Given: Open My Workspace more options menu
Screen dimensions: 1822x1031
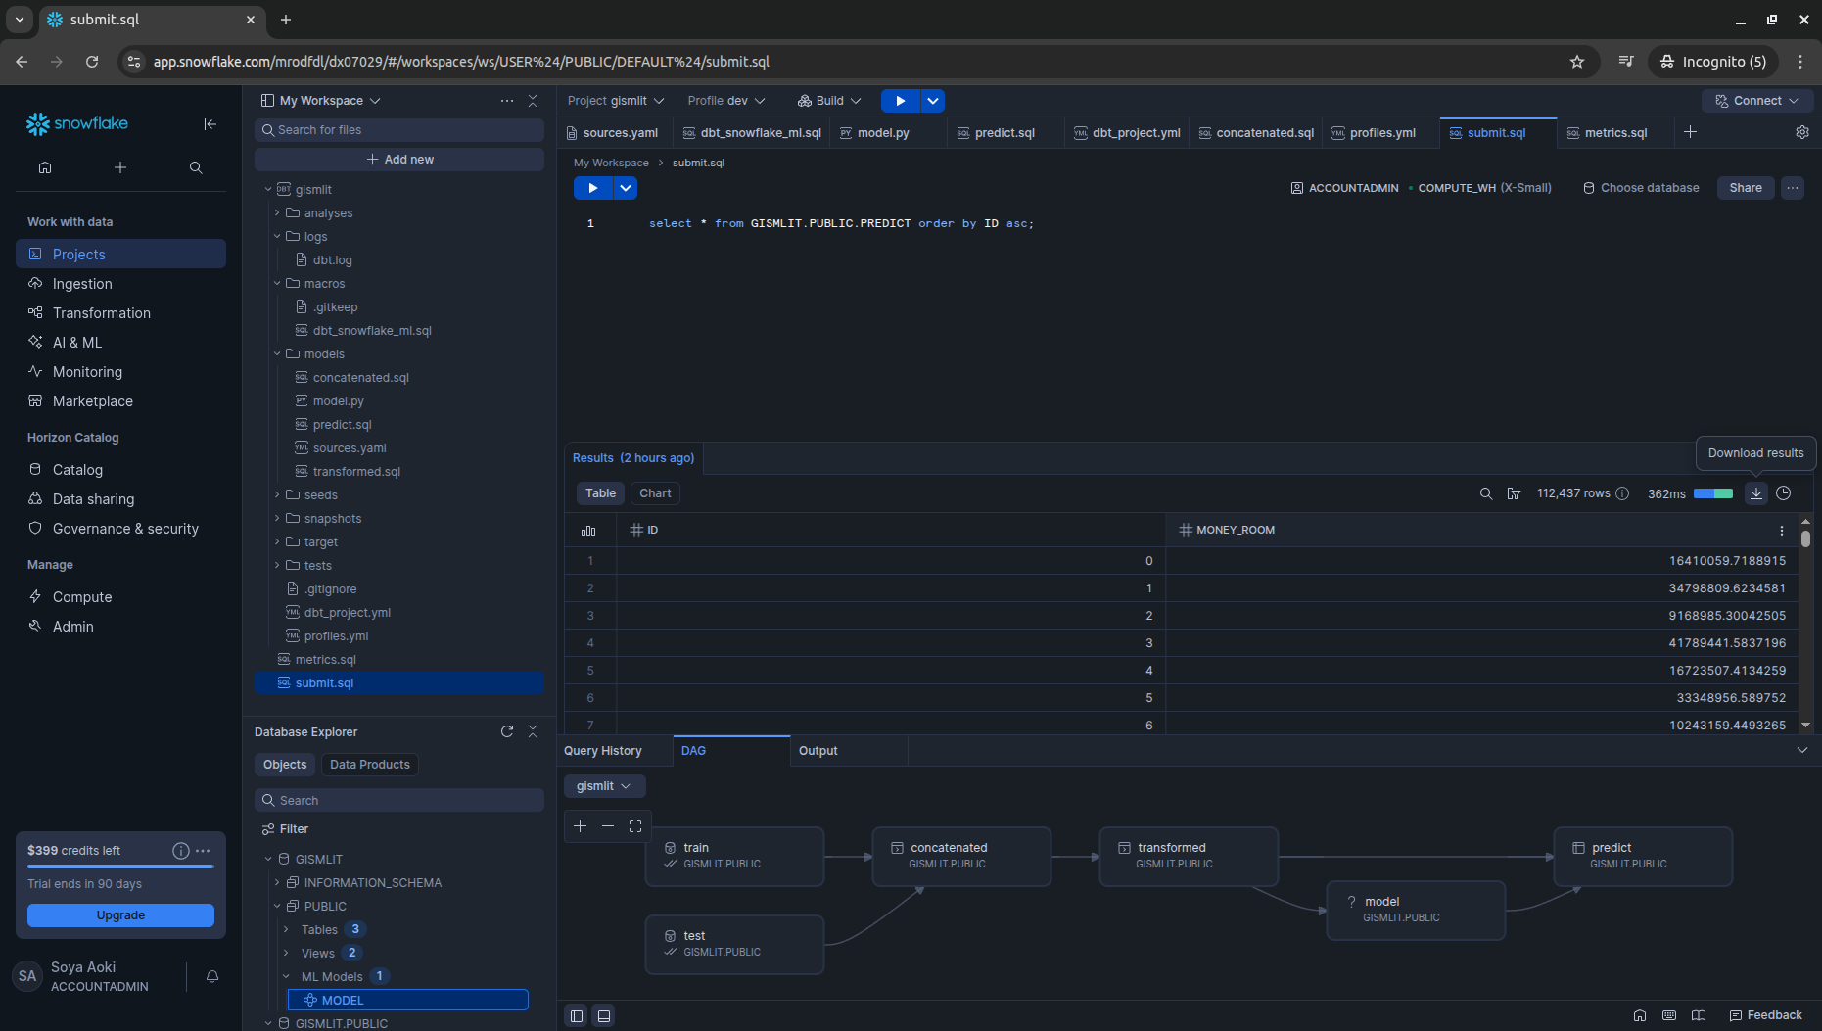Looking at the screenshot, I should tap(506, 101).
